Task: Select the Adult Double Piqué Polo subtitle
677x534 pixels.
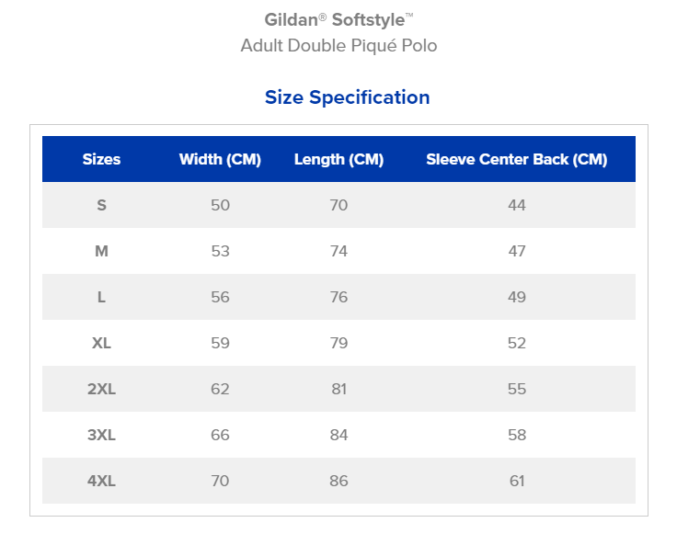Action: [338, 46]
